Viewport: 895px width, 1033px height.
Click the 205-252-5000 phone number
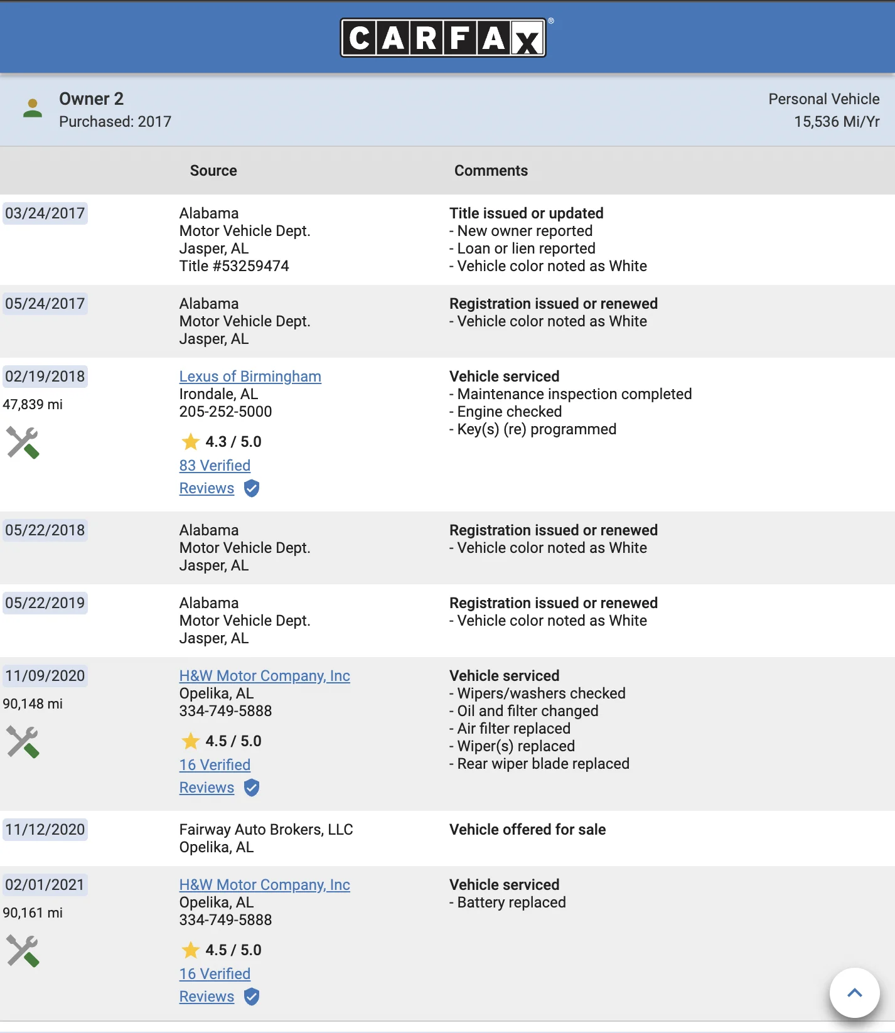225,412
